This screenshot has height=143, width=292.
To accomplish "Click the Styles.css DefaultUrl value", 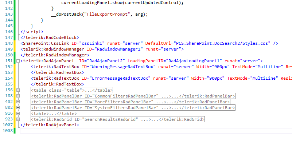I will pyautogui.click(x=222, y=44).
